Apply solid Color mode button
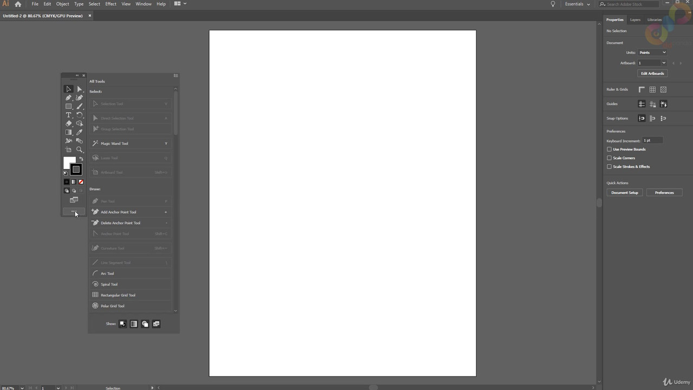 coord(67,182)
